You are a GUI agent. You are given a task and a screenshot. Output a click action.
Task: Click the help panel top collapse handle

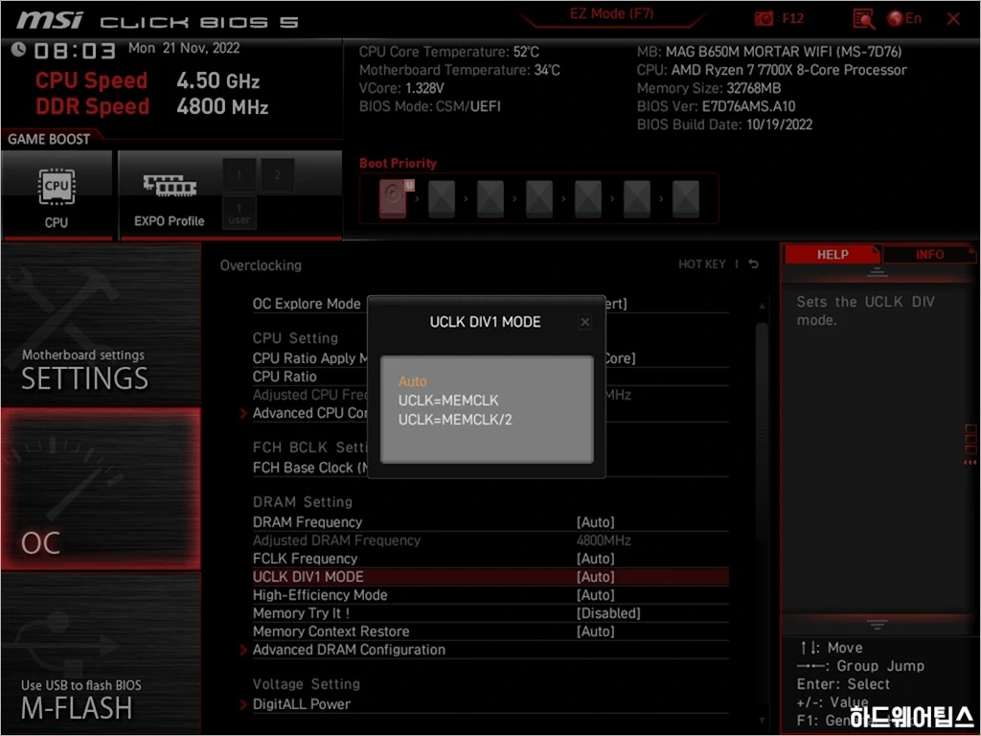point(877,273)
